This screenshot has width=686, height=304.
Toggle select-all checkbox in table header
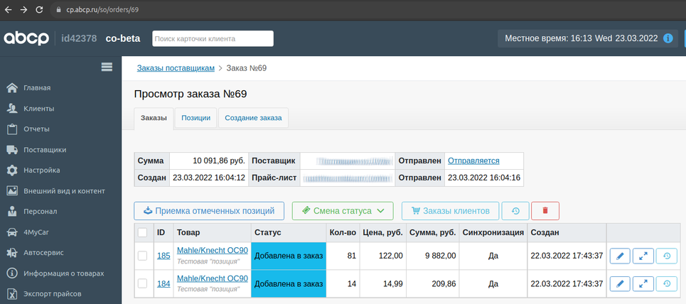pyautogui.click(x=142, y=232)
